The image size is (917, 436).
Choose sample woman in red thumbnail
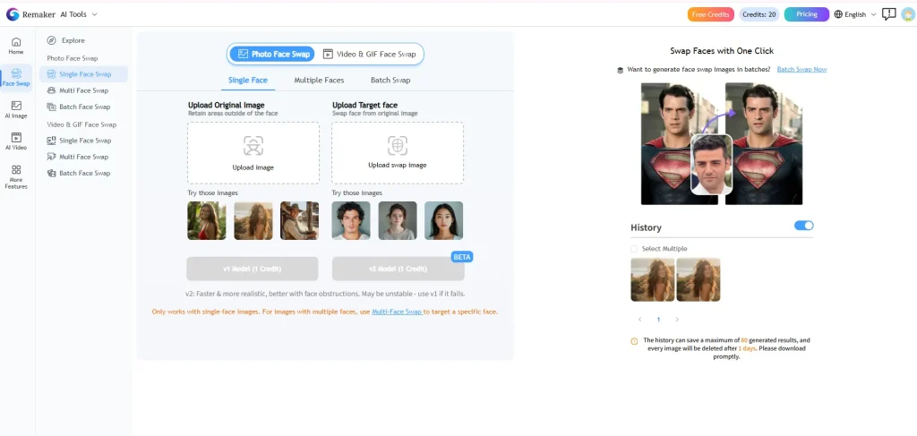[207, 220]
